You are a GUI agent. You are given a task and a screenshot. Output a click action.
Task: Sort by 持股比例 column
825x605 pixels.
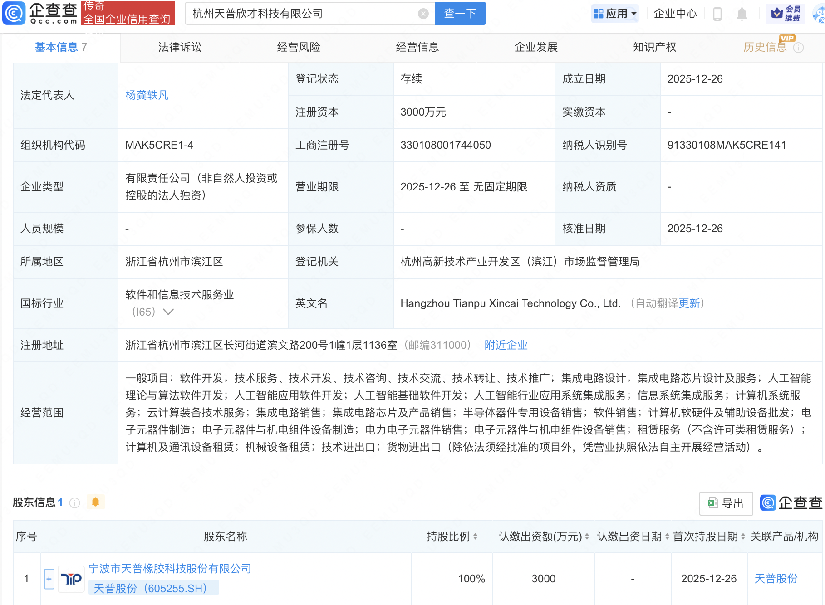tap(475, 537)
